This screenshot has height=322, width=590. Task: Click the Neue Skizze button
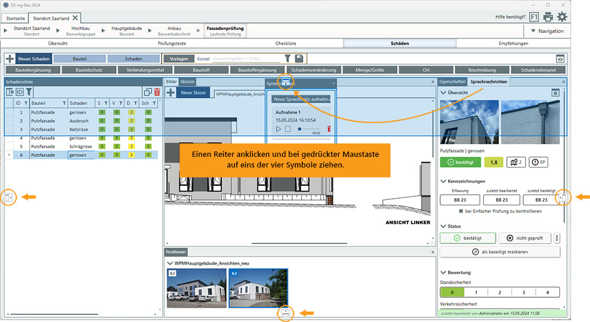coord(193,93)
